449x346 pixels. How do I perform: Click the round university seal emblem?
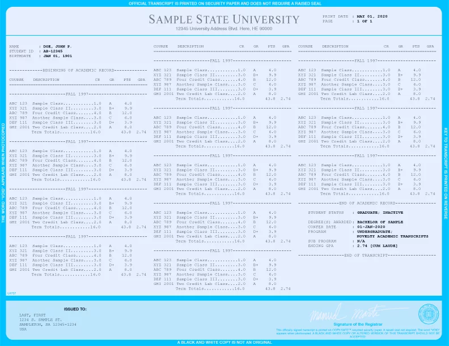428,314
